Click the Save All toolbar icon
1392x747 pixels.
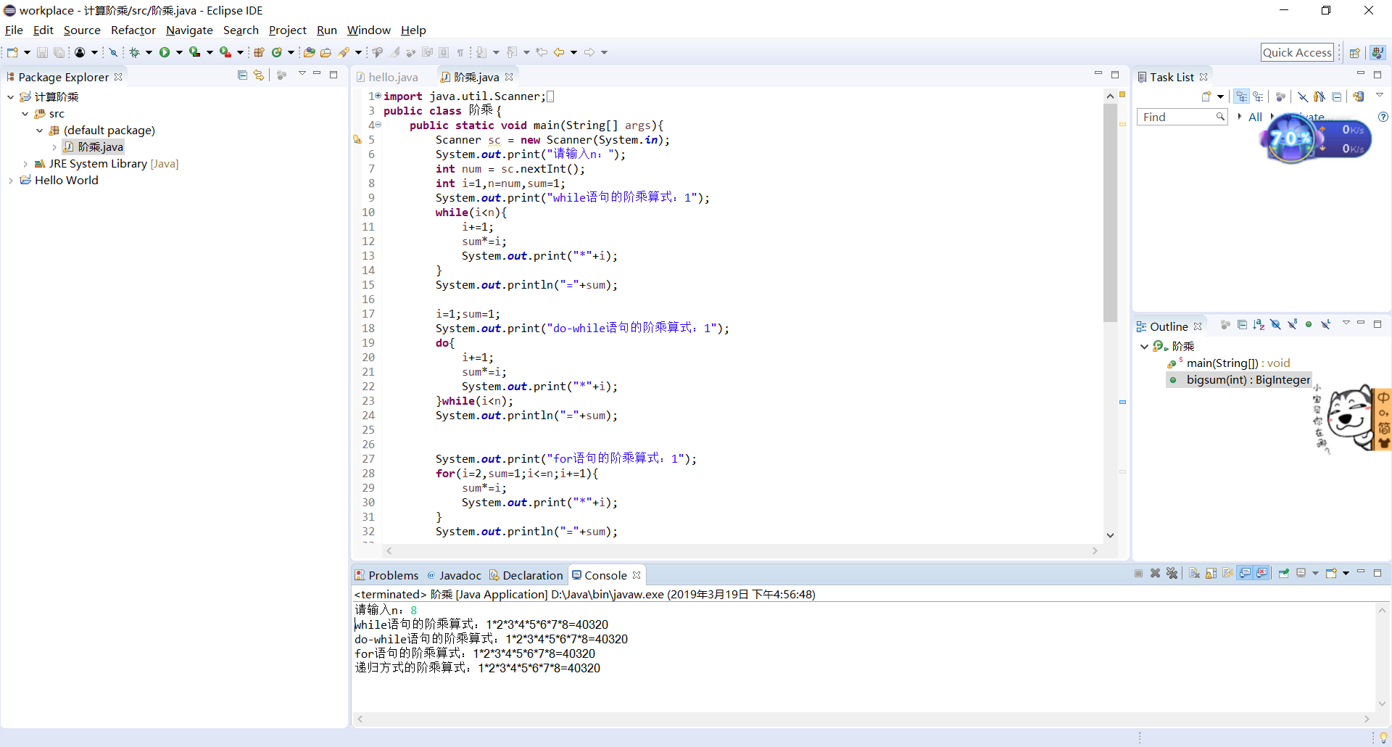(x=59, y=52)
